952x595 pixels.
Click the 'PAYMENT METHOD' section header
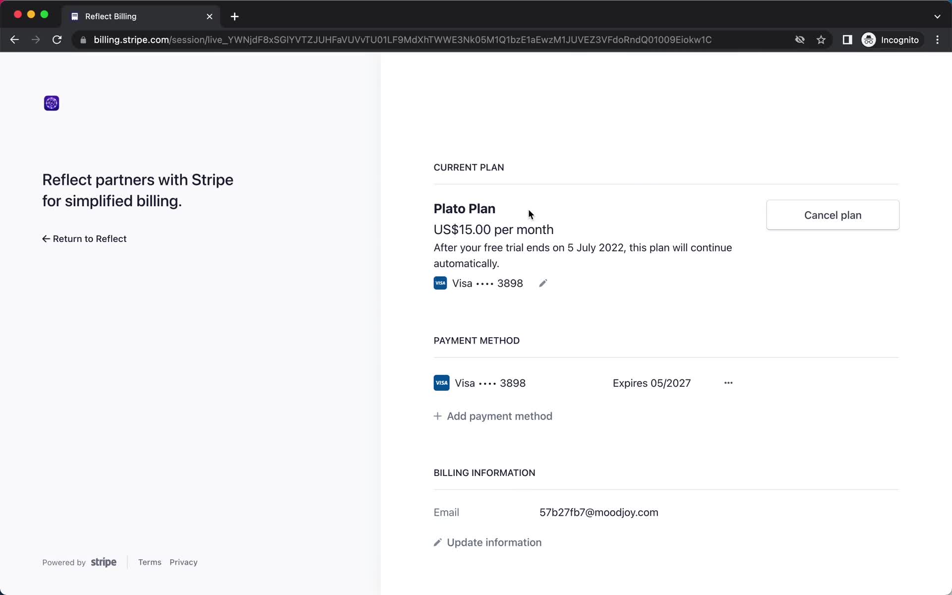(x=476, y=341)
